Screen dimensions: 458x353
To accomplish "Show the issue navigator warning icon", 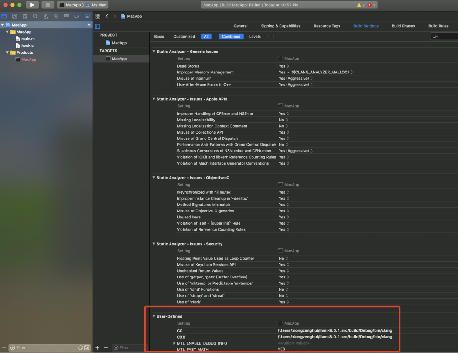I will [45, 16].
